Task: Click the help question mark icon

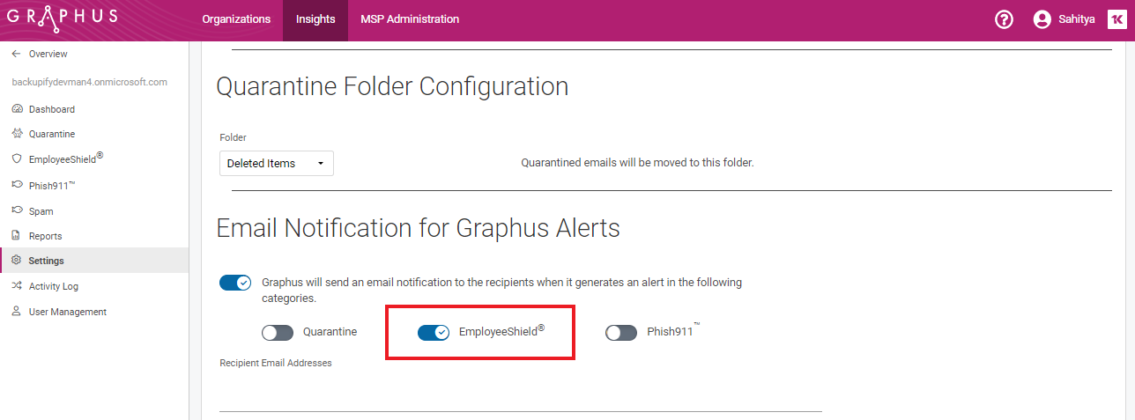Action: tap(1004, 19)
